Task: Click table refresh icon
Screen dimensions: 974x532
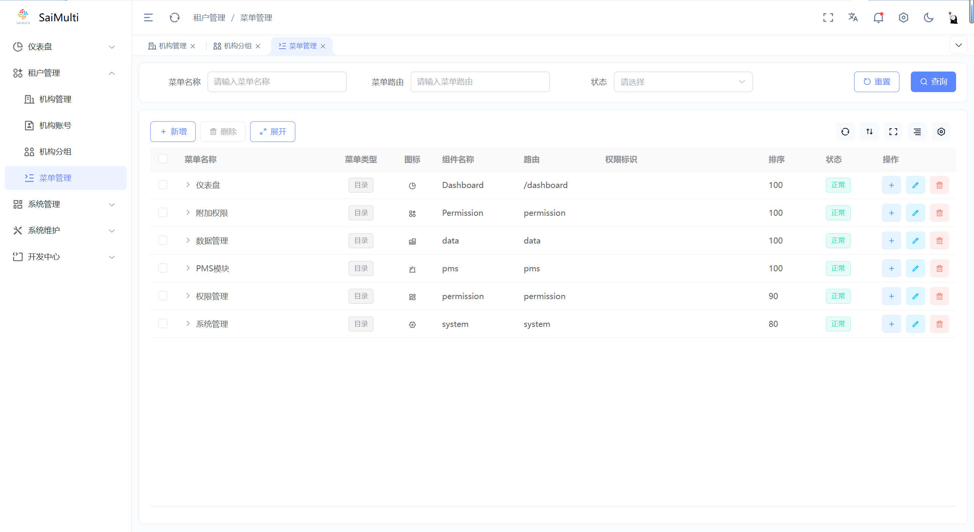Action: [x=845, y=132]
